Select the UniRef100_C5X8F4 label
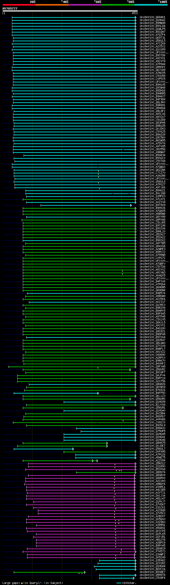This screenshot has width=170, height=585. coord(152,578)
